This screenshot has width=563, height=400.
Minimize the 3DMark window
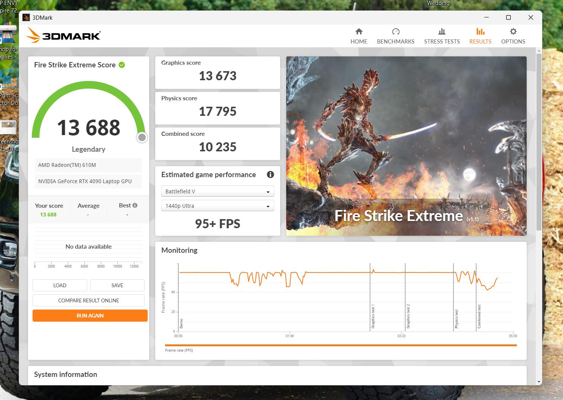[487, 17]
